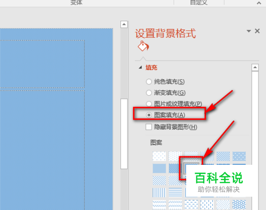
Task: Choose the 40% dense pattern swatch
Action: pyautogui.click(x=239, y=156)
